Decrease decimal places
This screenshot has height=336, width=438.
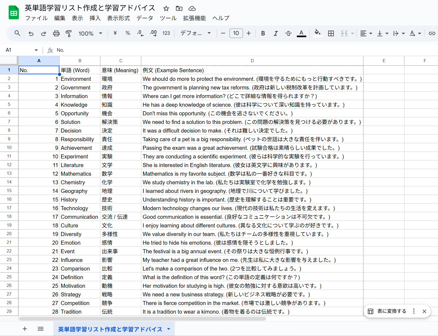click(x=140, y=33)
